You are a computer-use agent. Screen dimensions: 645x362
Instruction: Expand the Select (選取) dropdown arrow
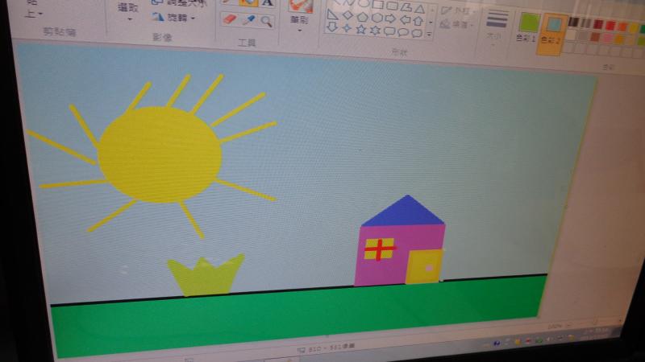130,19
